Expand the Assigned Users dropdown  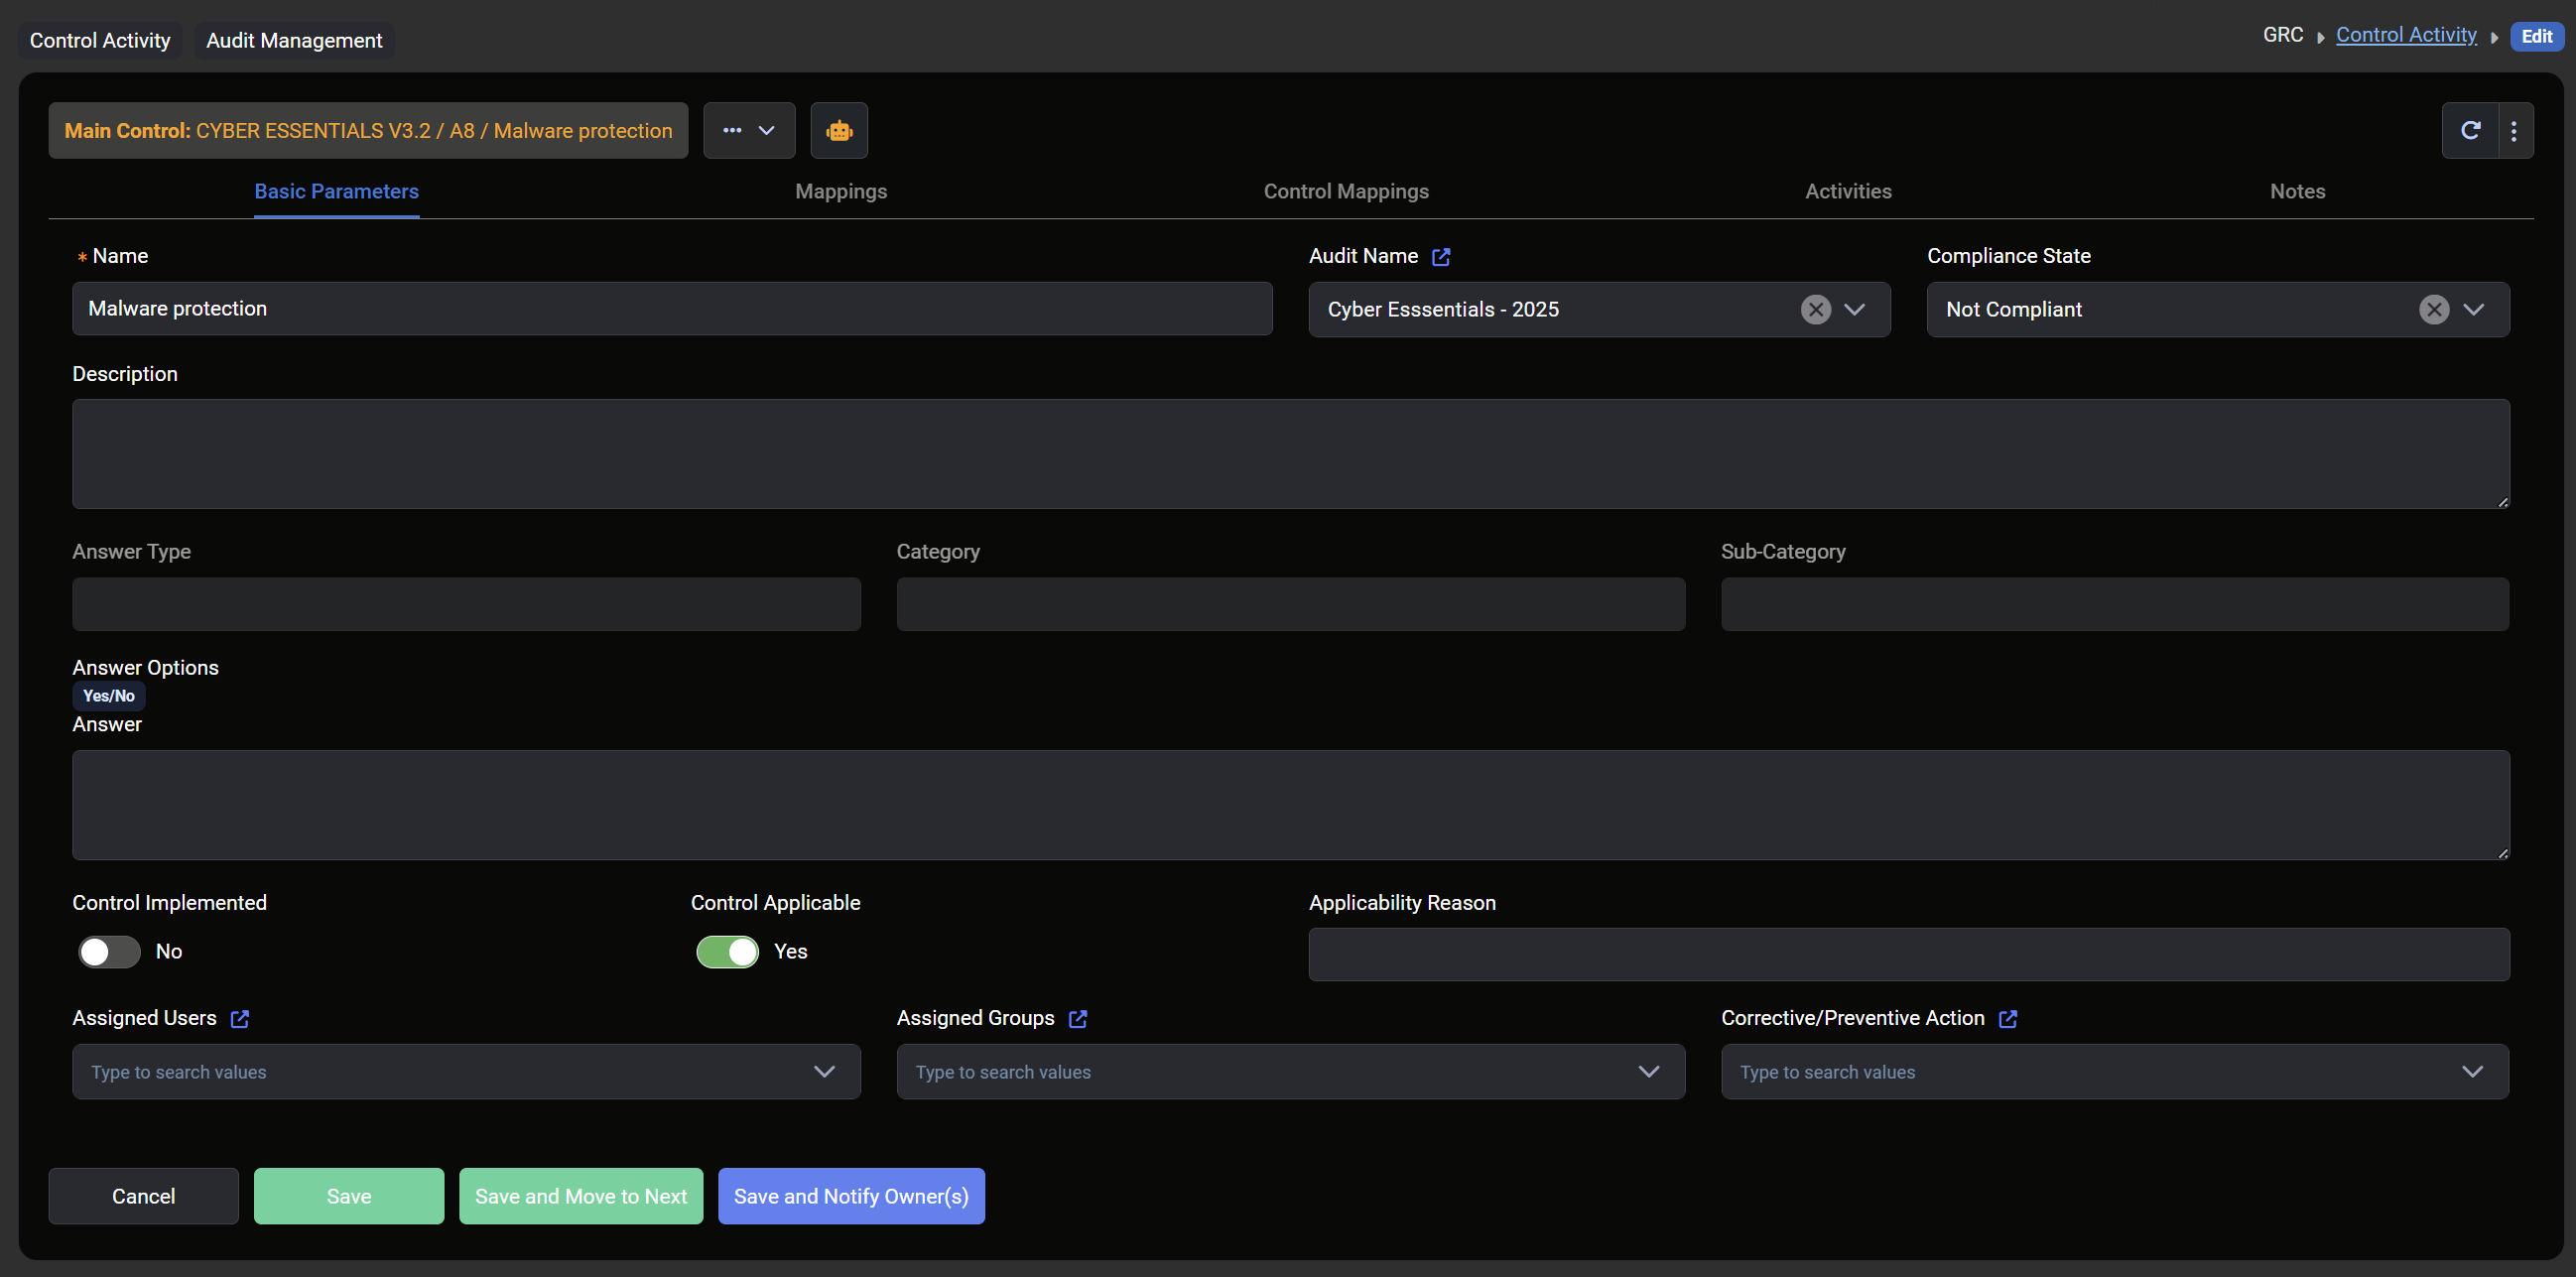tap(824, 1071)
